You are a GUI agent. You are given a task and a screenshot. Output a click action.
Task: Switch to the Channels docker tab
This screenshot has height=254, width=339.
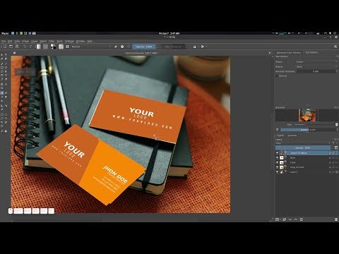pyautogui.click(x=292, y=135)
